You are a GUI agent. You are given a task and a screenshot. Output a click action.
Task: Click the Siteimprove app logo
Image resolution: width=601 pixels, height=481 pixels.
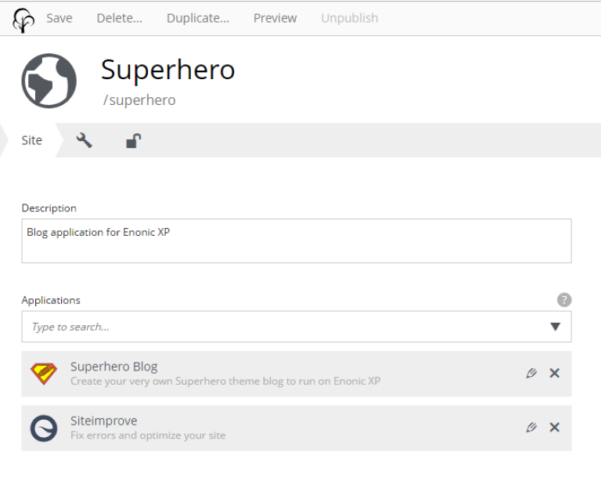pos(44,429)
